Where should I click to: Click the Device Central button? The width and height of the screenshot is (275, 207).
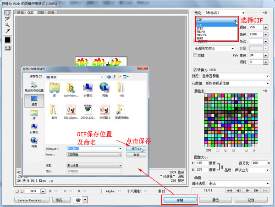(x=32, y=200)
